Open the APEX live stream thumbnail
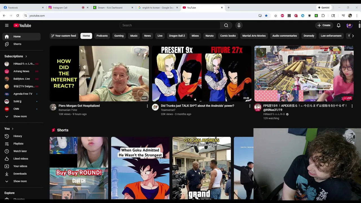 (x=304, y=74)
